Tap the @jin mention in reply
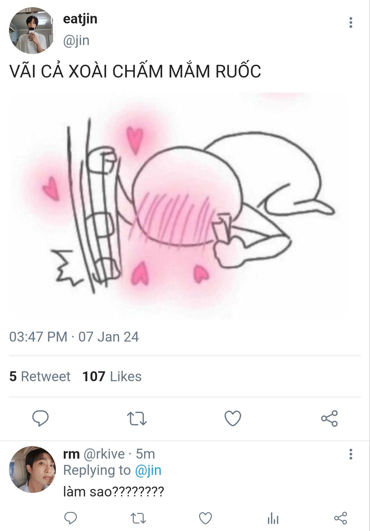 (x=148, y=470)
